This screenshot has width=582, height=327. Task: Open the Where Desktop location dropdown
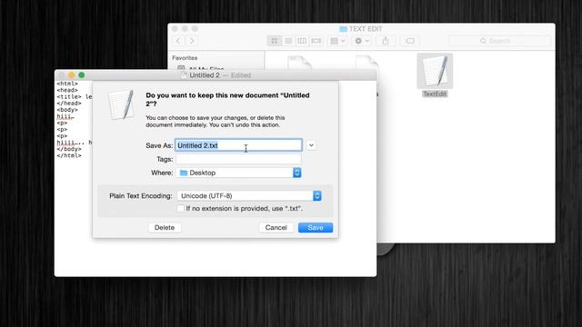[238, 173]
